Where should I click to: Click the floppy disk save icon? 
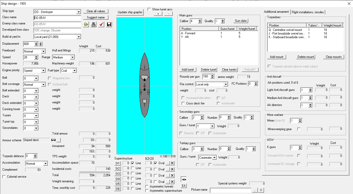[x=109, y=24]
